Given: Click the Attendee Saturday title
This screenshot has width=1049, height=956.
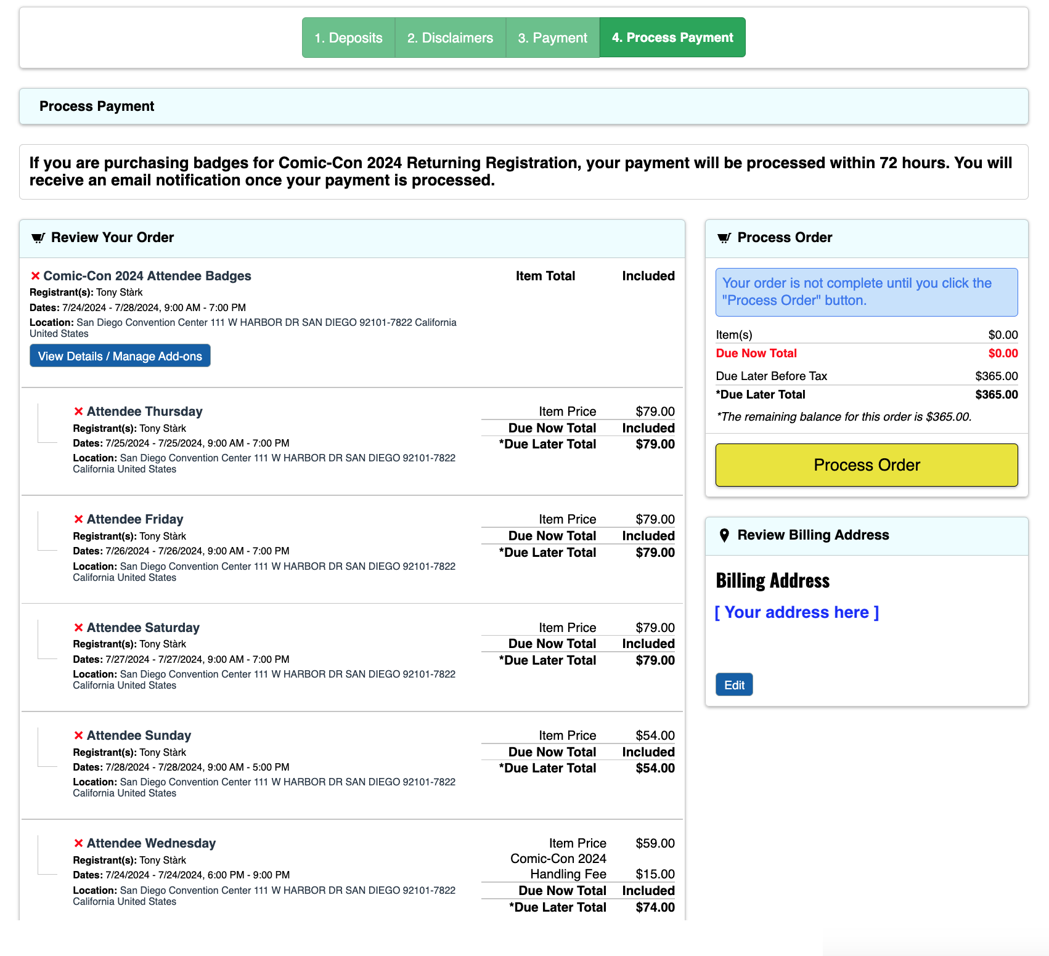Looking at the screenshot, I should pos(143,628).
